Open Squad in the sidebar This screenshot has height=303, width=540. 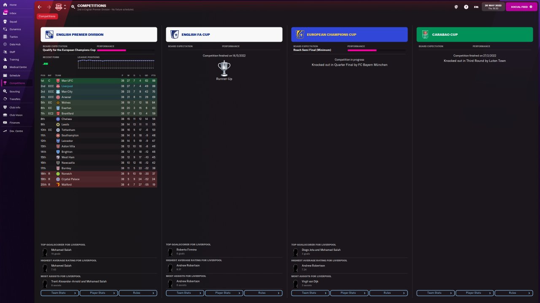coord(16,21)
